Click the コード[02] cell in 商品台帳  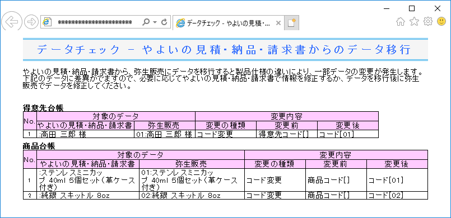point(397,196)
